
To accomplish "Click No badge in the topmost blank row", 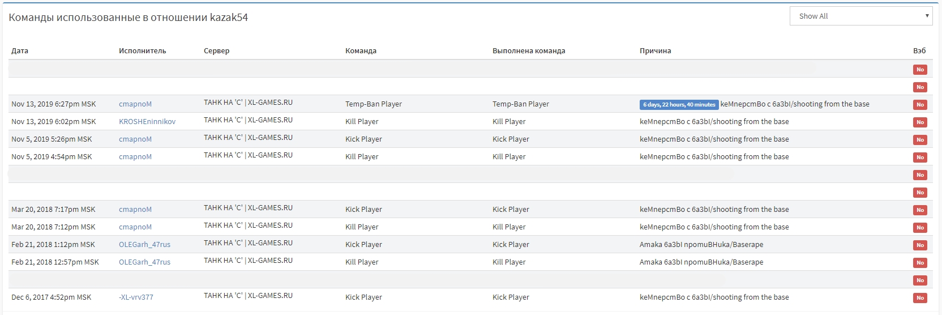I will tap(920, 70).
